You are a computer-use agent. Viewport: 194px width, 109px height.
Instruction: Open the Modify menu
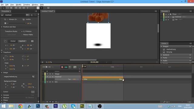[x=18, y=5]
